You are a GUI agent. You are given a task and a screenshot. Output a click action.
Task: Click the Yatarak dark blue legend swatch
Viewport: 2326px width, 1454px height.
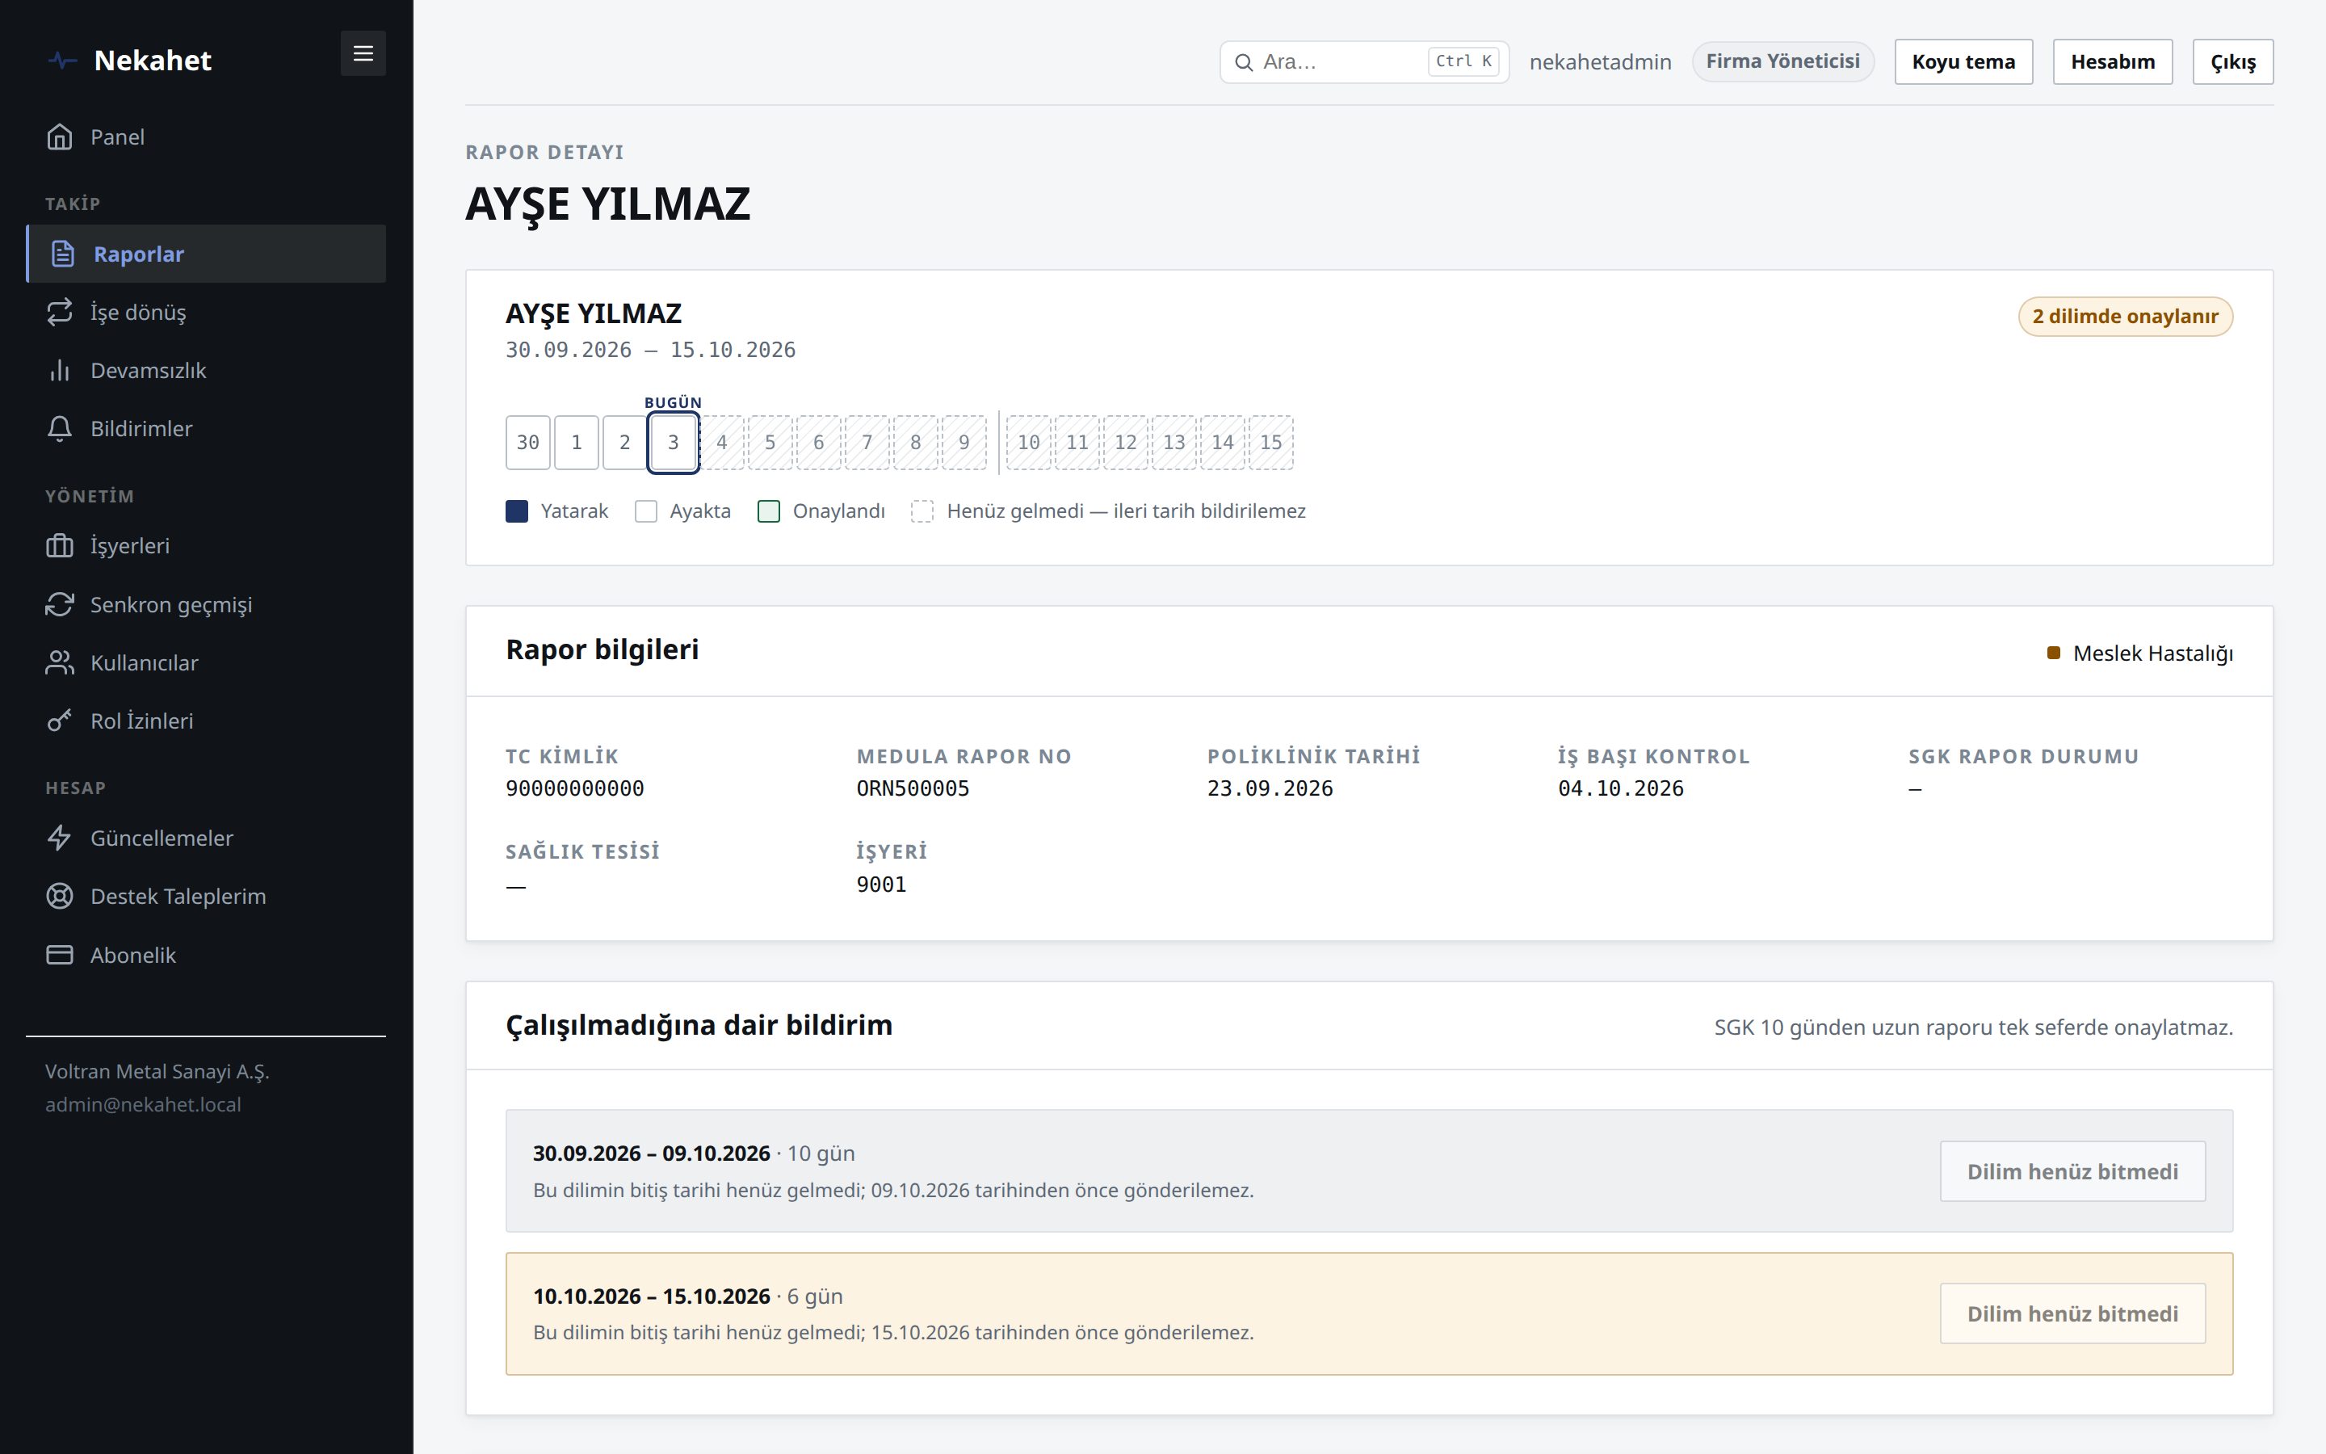[516, 511]
